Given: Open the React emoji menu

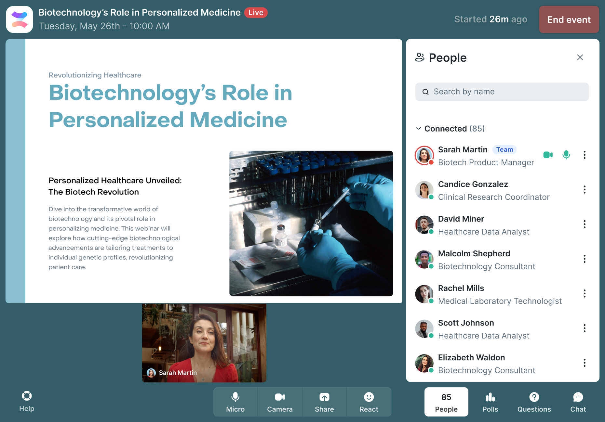Looking at the screenshot, I should click(x=369, y=402).
